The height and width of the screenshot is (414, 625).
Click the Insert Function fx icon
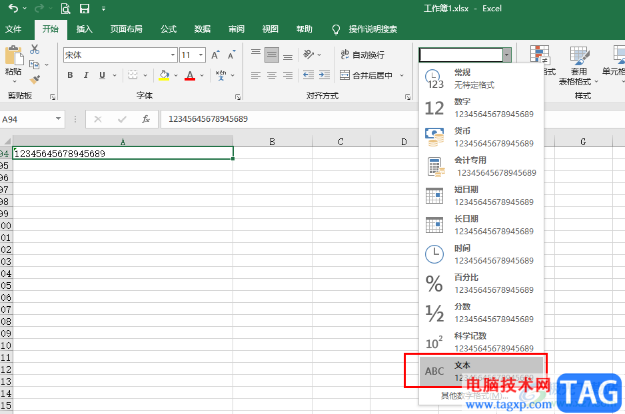(x=146, y=119)
